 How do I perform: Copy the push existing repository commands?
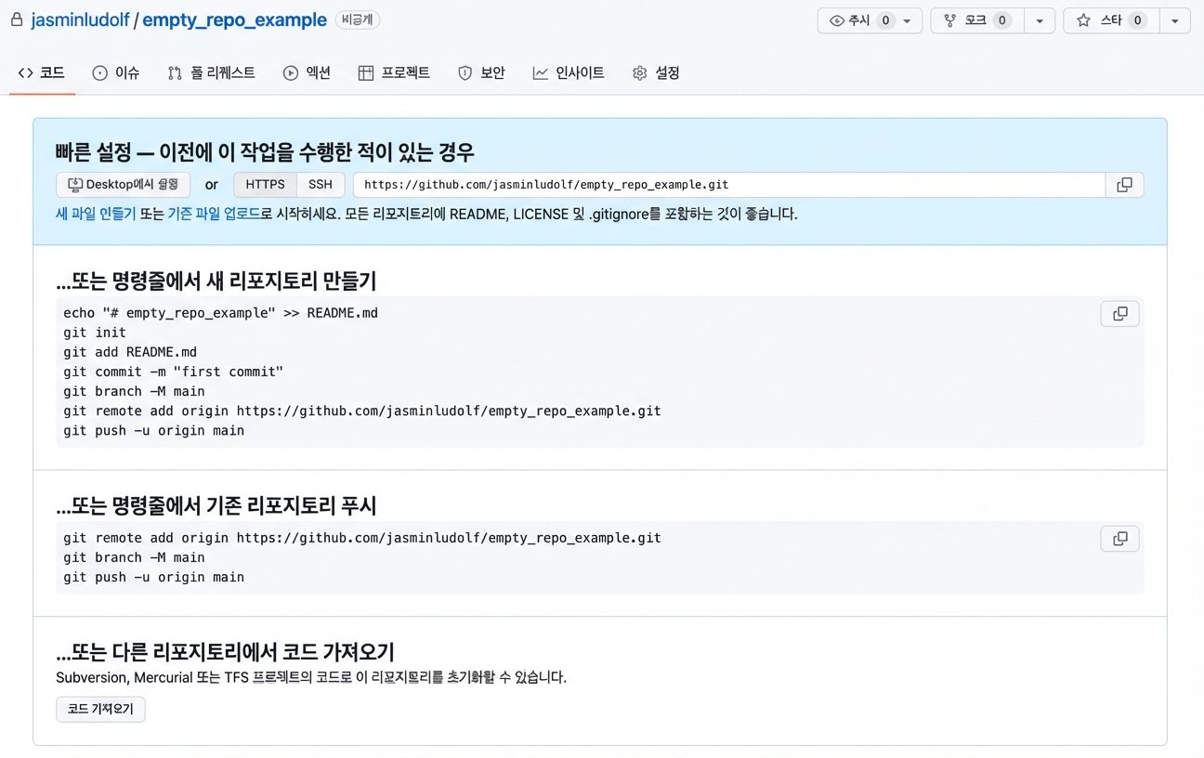(x=1120, y=539)
